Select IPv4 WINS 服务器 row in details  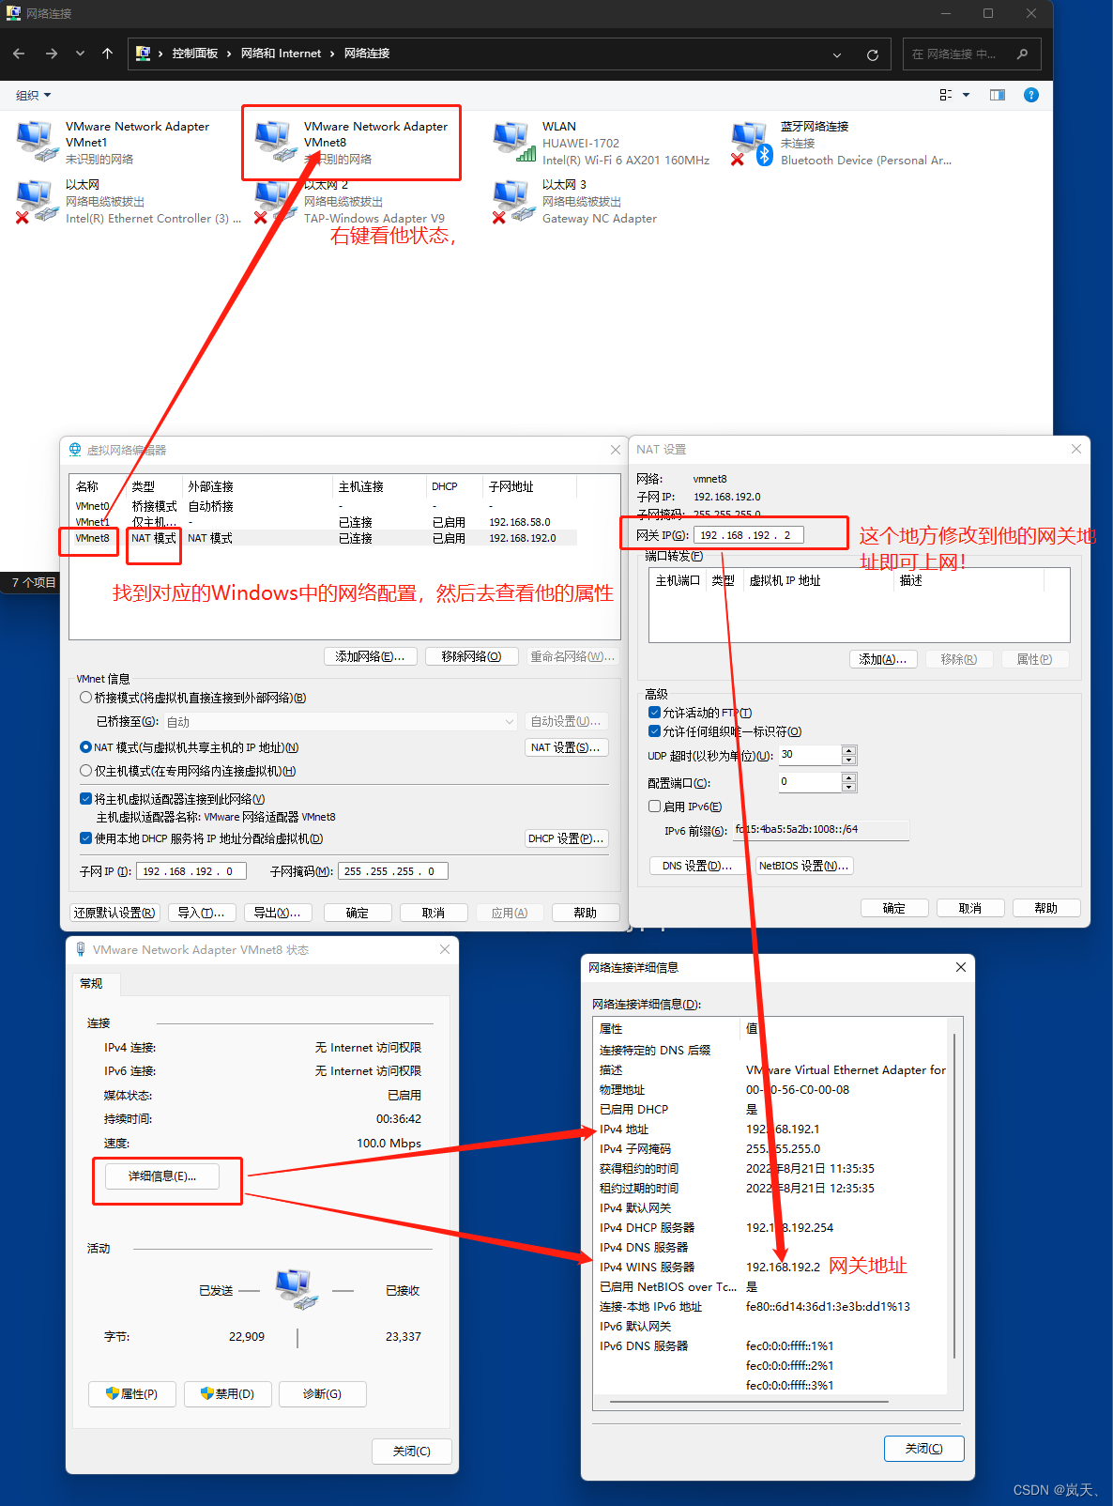[770, 1268]
